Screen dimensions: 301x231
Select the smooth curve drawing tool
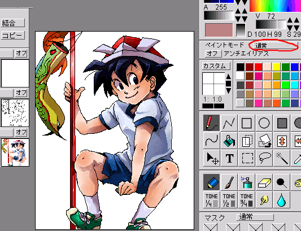click(x=211, y=141)
